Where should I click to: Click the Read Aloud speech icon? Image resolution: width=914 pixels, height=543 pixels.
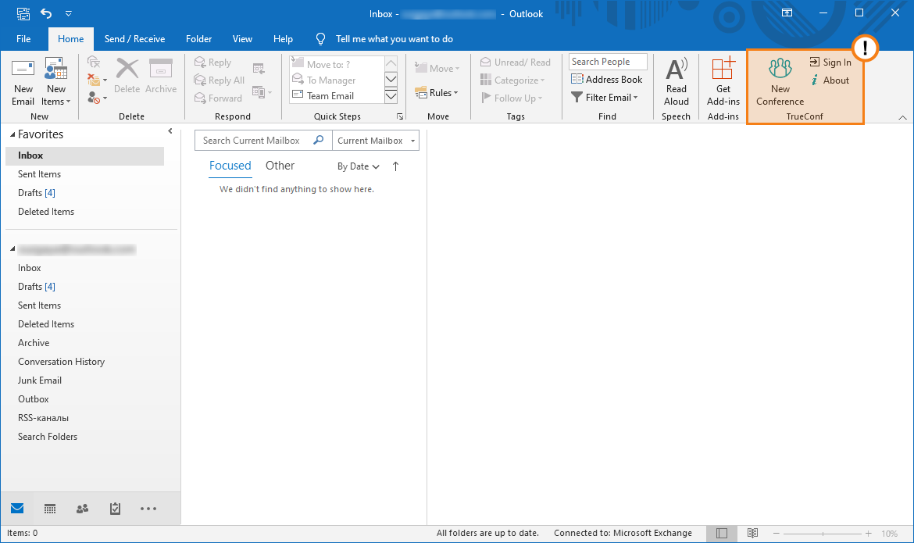(676, 70)
